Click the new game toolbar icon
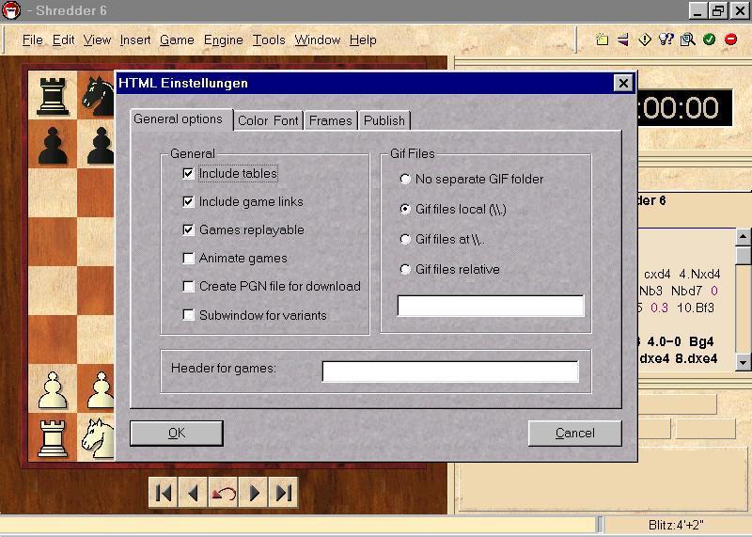Image resolution: width=752 pixels, height=537 pixels. click(x=603, y=39)
